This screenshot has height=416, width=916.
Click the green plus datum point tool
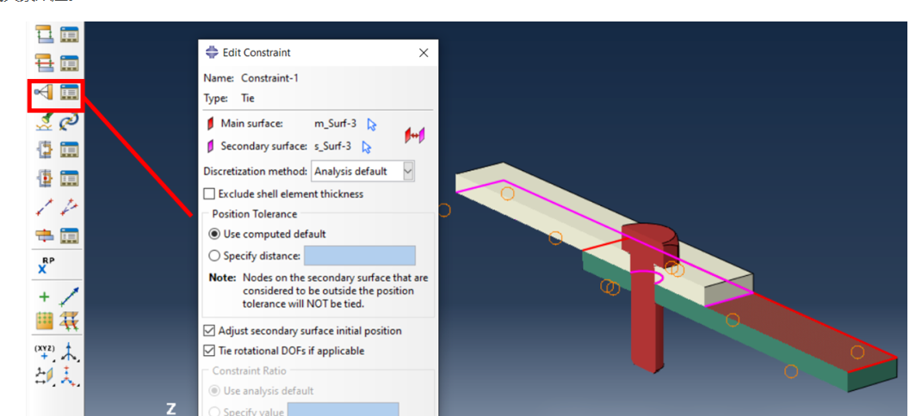(x=44, y=297)
